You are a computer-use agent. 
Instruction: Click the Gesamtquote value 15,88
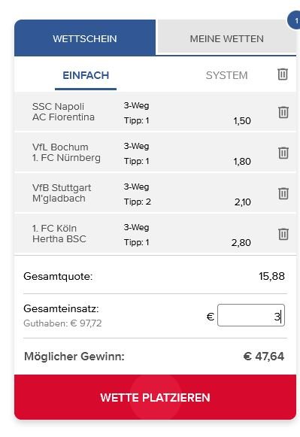(271, 276)
